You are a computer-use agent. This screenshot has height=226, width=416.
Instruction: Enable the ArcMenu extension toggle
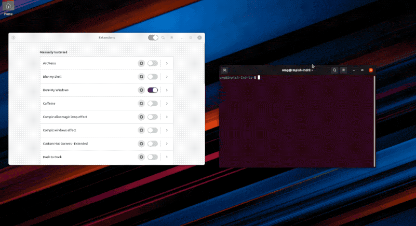pyautogui.click(x=153, y=63)
